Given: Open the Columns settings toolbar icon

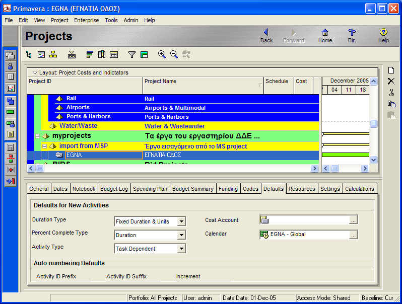Looking at the screenshot, I should point(102,54).
